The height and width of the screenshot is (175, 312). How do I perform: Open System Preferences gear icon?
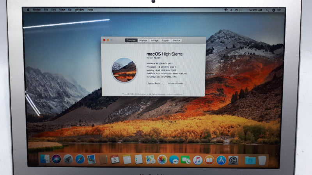click(x=233, y=160)
